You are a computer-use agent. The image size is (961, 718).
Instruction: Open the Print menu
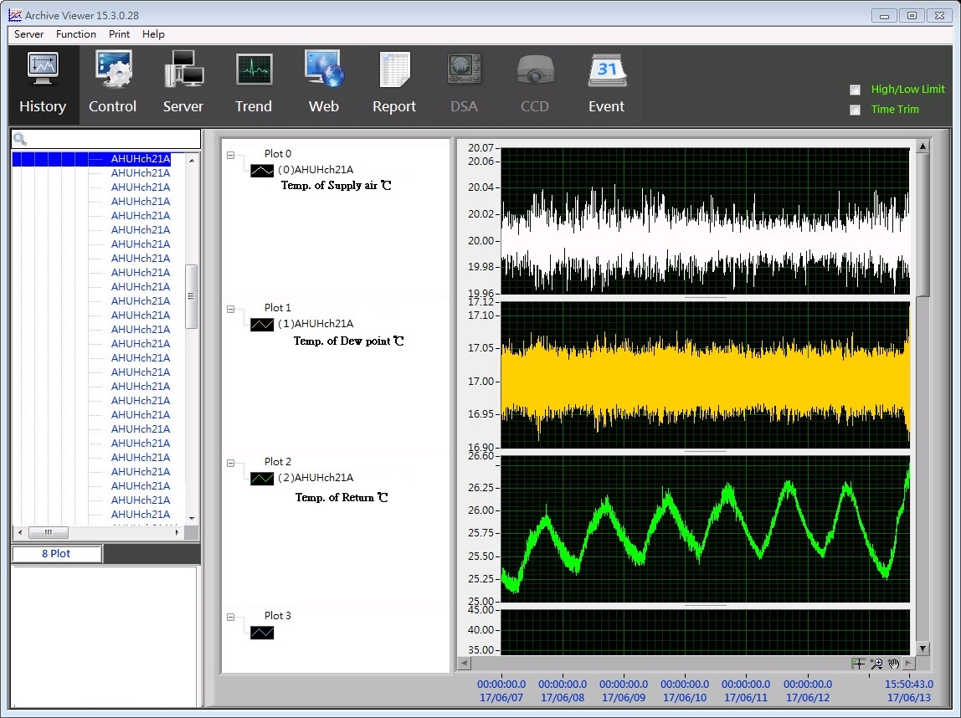(119, 34)
